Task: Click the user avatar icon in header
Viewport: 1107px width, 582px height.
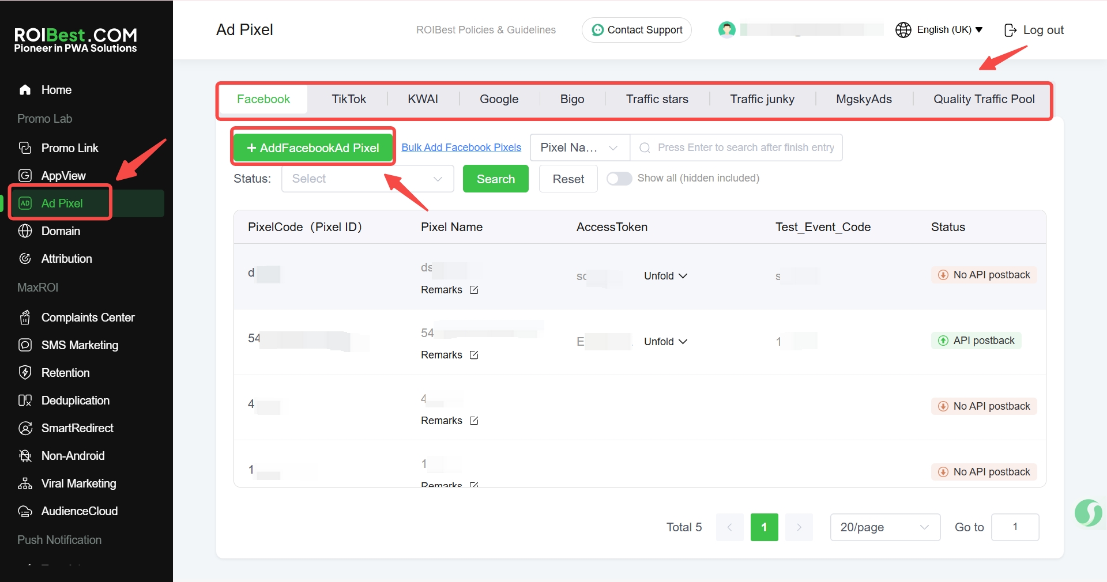Action: [727, 29]
